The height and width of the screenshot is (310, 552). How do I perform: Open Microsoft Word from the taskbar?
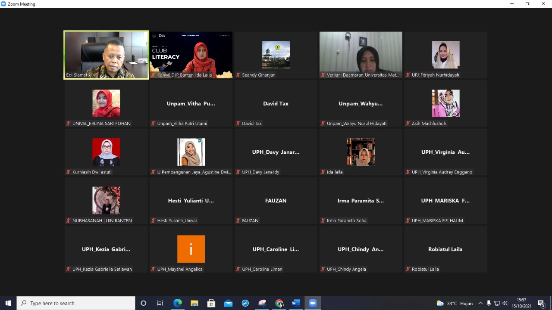pyautogui.click(x=296, y=303)
